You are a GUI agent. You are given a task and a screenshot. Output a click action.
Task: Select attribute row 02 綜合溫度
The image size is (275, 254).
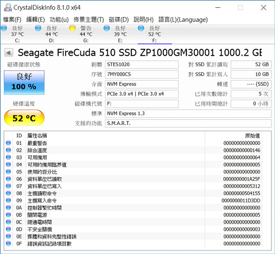(x=133, y=150)
